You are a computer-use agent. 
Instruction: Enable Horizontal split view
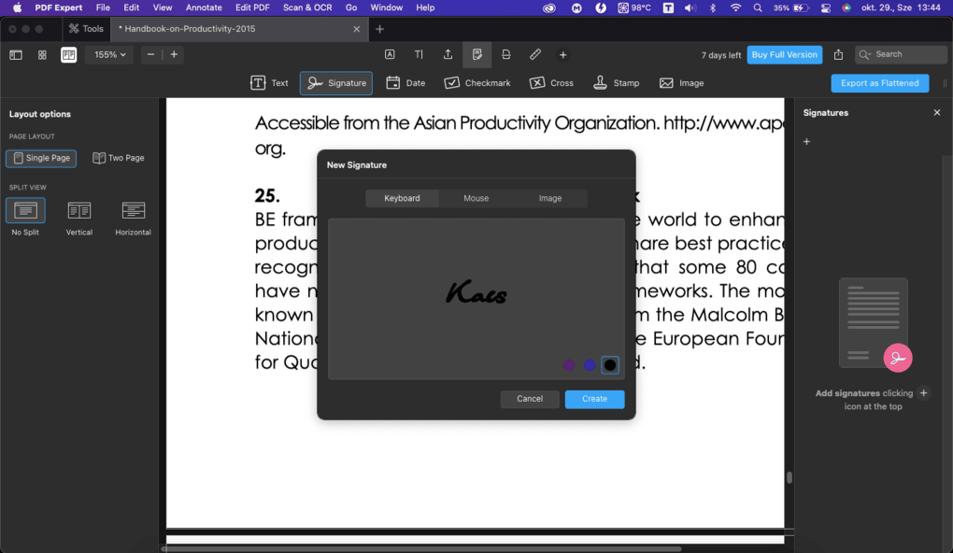coord(132,212)
